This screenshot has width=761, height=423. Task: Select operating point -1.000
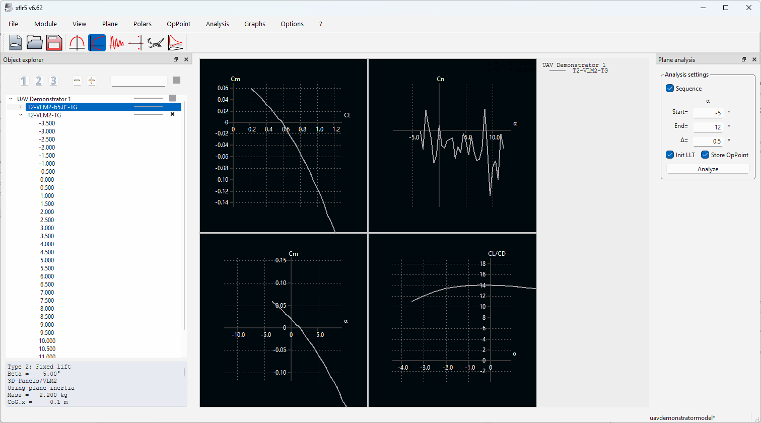[47, 163]
